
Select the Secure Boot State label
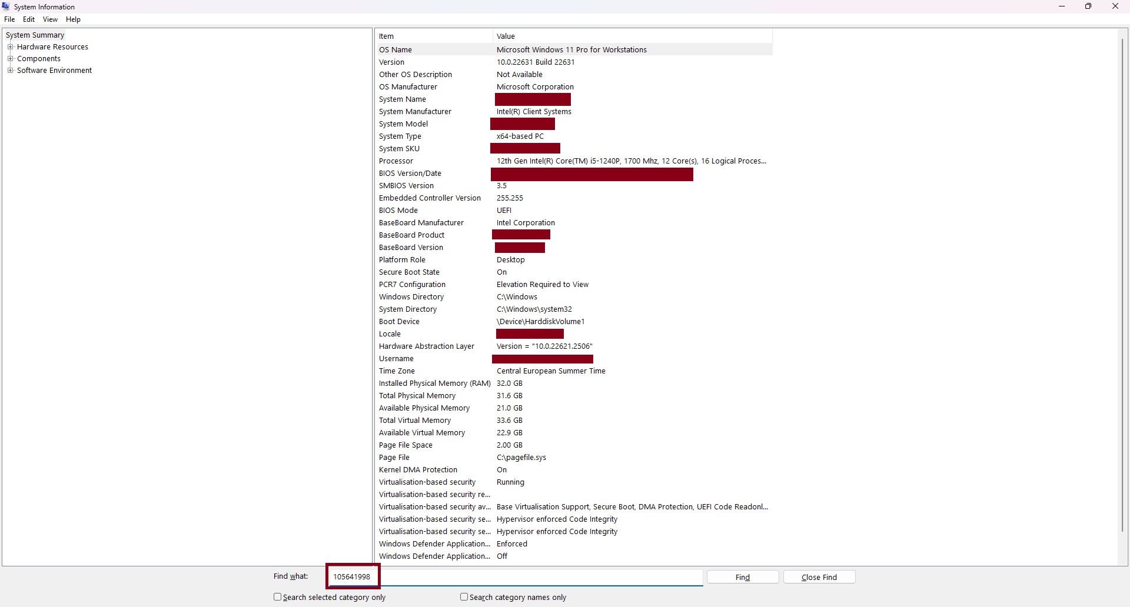[409, 272]
